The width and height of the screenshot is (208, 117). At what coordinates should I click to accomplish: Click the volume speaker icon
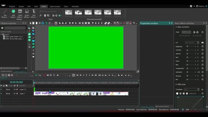(58, 75)
